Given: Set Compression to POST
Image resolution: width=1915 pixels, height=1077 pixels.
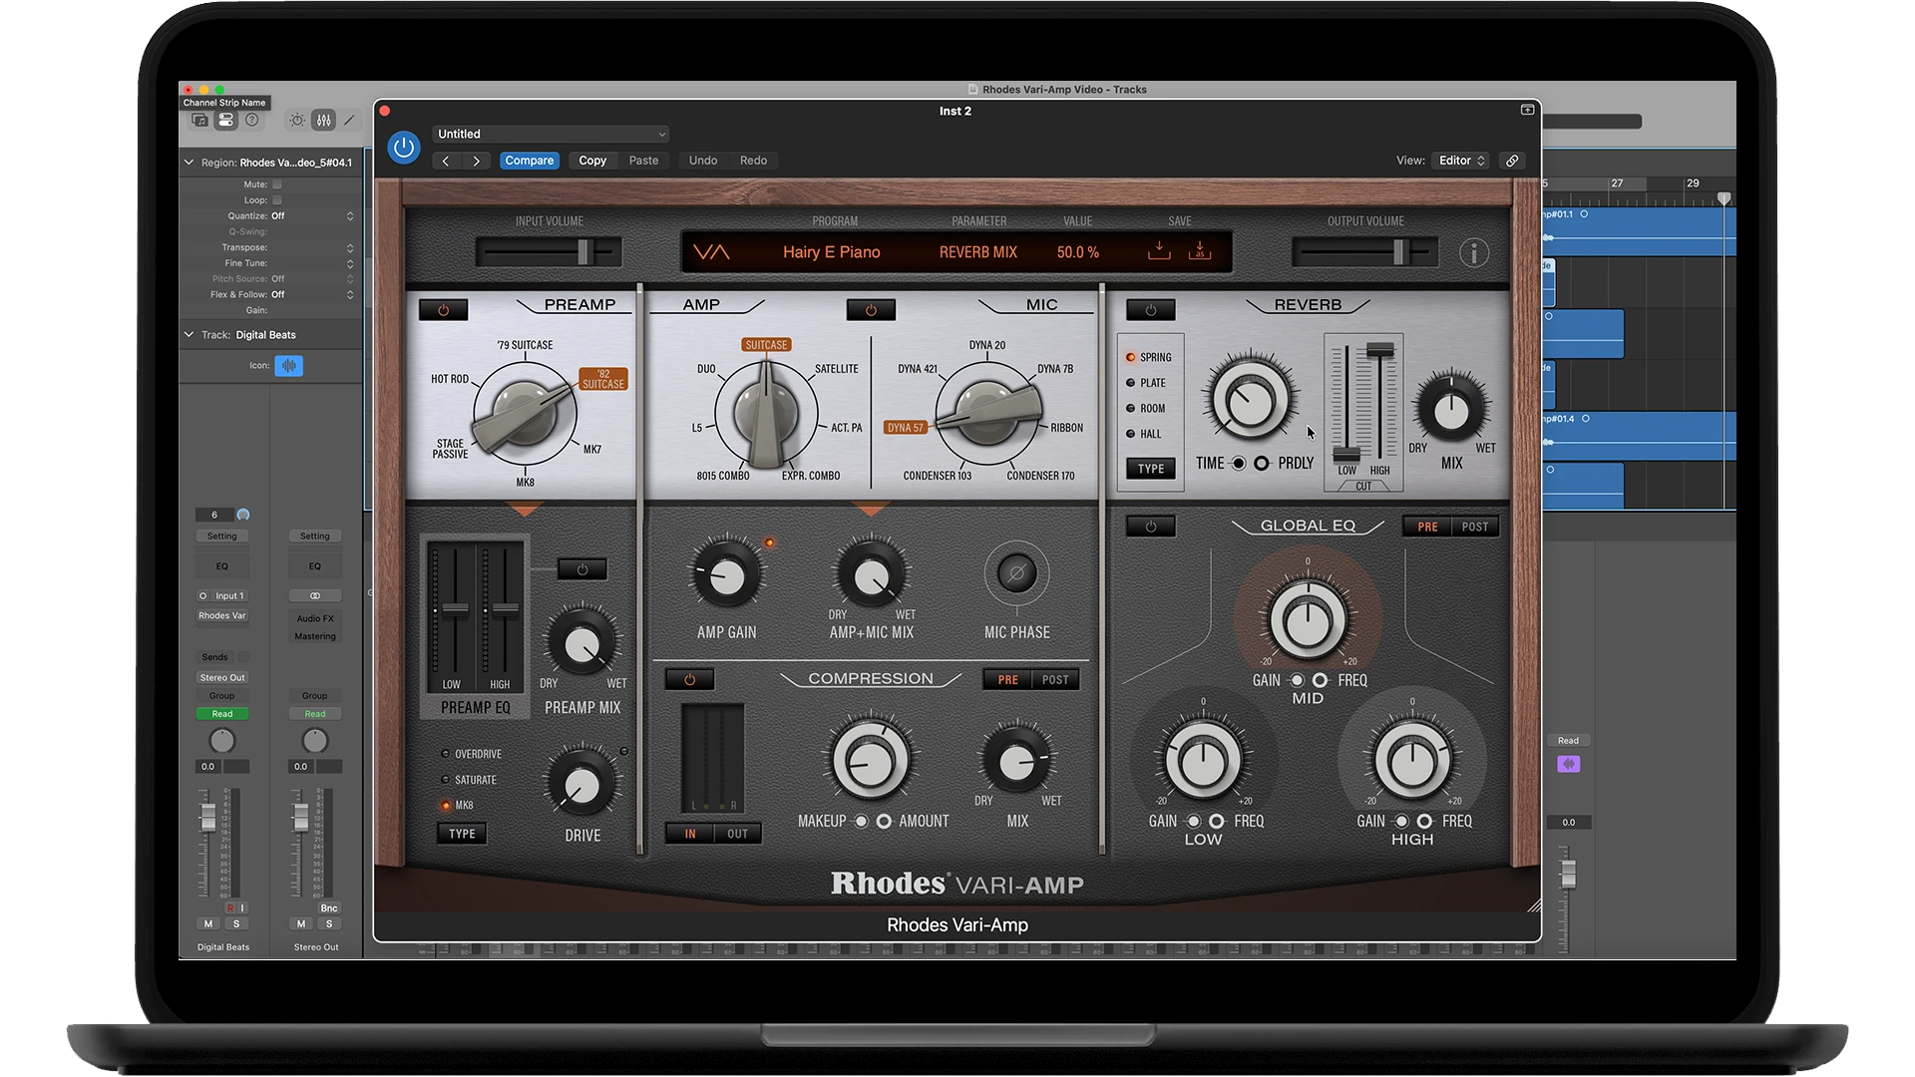Looking at the screenshot, I should pyautogui.click(x=1055, y=680).
